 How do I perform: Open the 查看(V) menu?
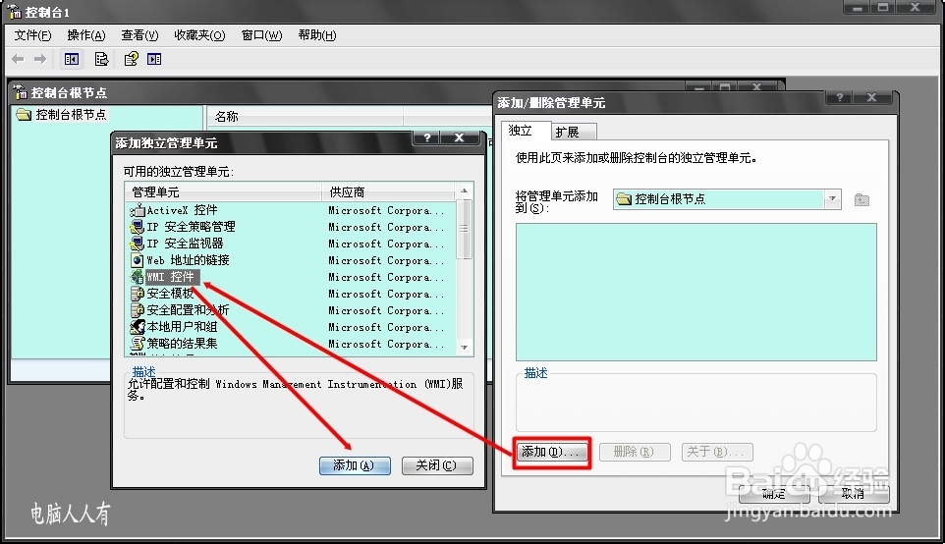coord(139,35)
